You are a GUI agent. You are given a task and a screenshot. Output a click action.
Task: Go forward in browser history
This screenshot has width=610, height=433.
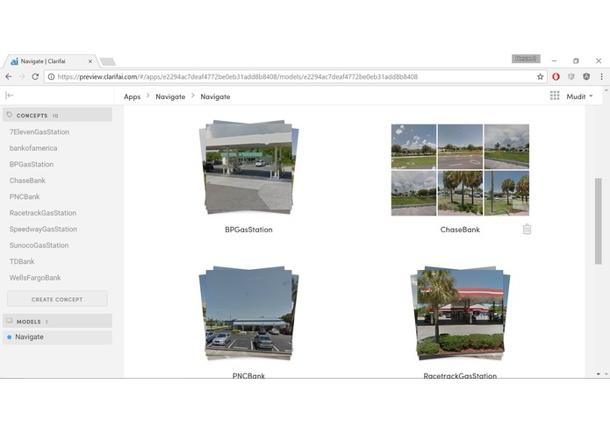[22, 77]
